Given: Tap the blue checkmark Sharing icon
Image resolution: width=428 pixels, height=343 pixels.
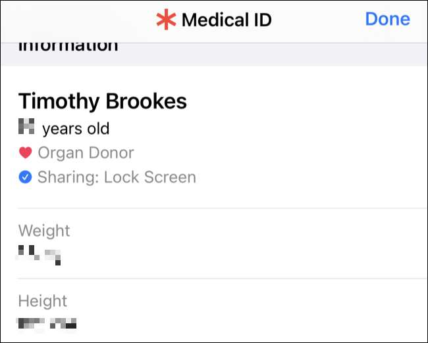Looking at the screenshot, I should point(25,177).
